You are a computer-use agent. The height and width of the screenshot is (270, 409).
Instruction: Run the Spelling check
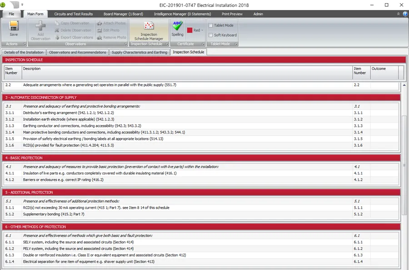[x=177, y=28]
